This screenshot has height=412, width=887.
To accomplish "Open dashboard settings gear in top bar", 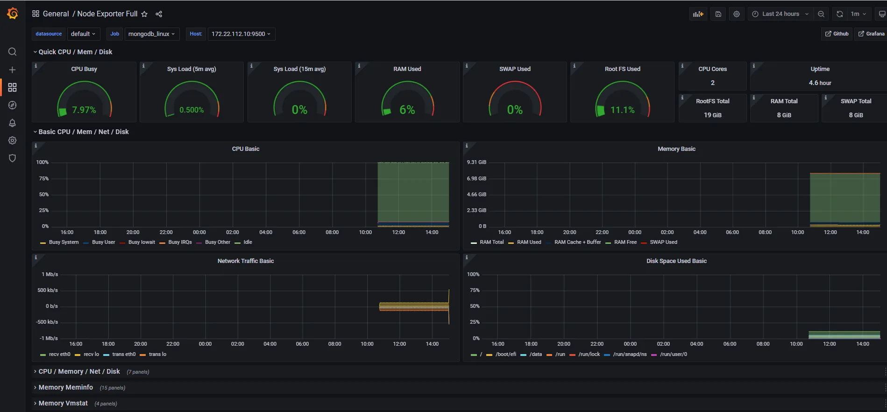I will pyautogui.click(x=737, y=14).
